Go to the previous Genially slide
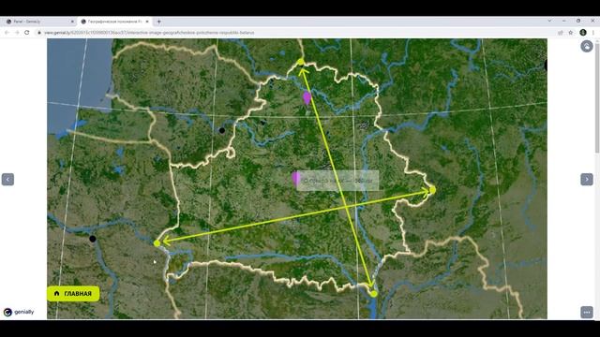This screenshot has height=337, width=600. coord(7,179)
